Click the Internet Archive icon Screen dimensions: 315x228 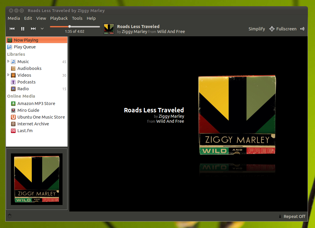coord(13,124)
